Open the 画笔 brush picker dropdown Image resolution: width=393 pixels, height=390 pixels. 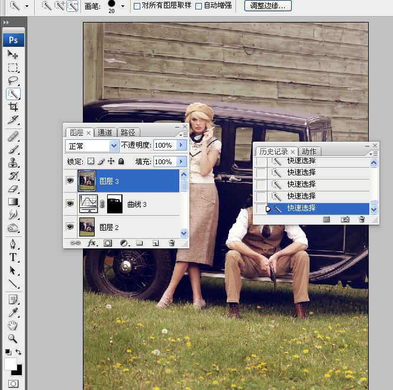click(x=123, y=6)
